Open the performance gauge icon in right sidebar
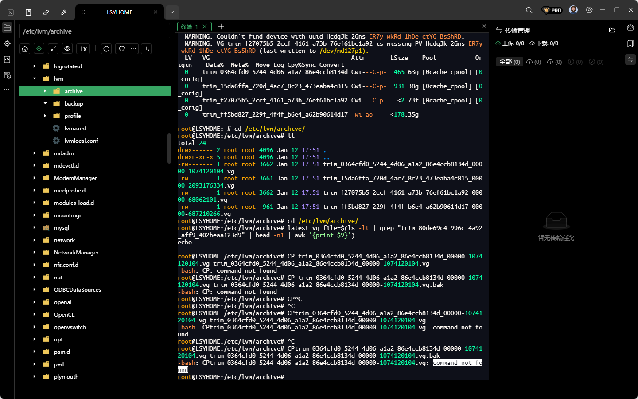The image size is (638, 399). coord(630,28)
